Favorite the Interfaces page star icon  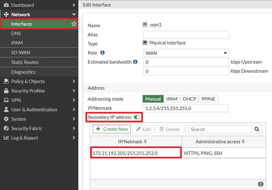click(74, 24)
